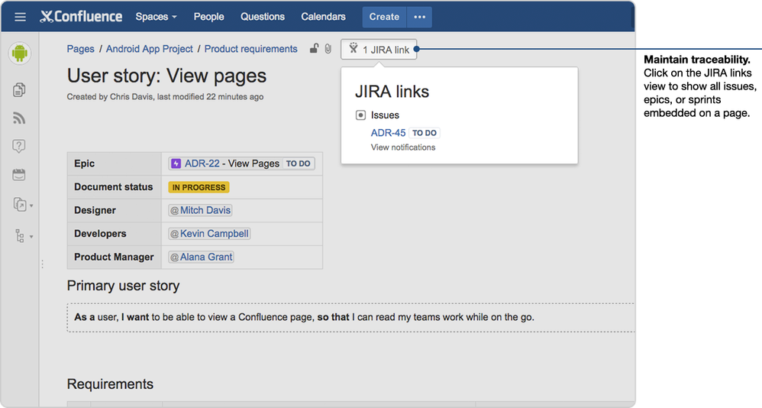Viewport: 762px width, 408px height.
Task: Open Calendars icon in sidebar
Action: (x=19, y=174)
